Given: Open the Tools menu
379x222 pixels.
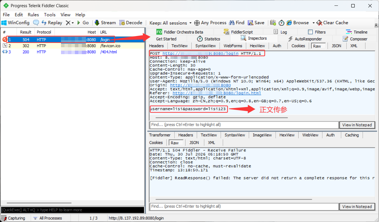Looking at the screenshot, I should coord(50,15).
